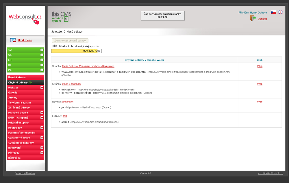Switch language with the British flag
Image resolution: width=289 pixels, height=183 pixels.
pyautogui.click(x=280, y=12)
